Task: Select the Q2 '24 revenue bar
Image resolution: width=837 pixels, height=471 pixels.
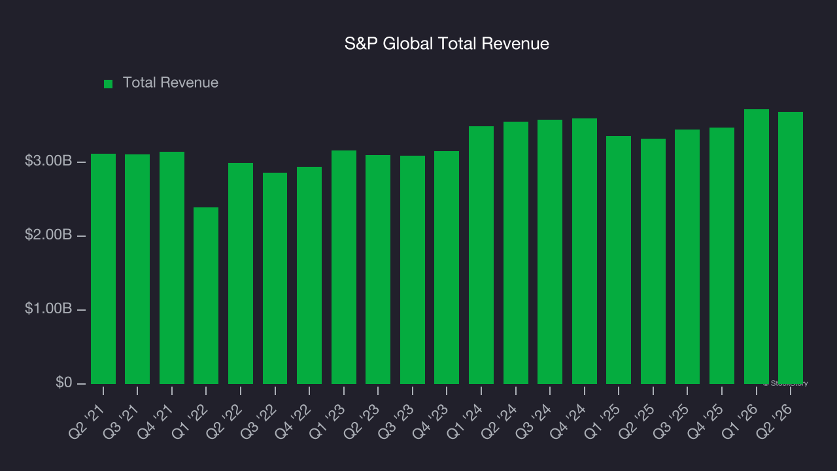Action: (x=516, y=253)
